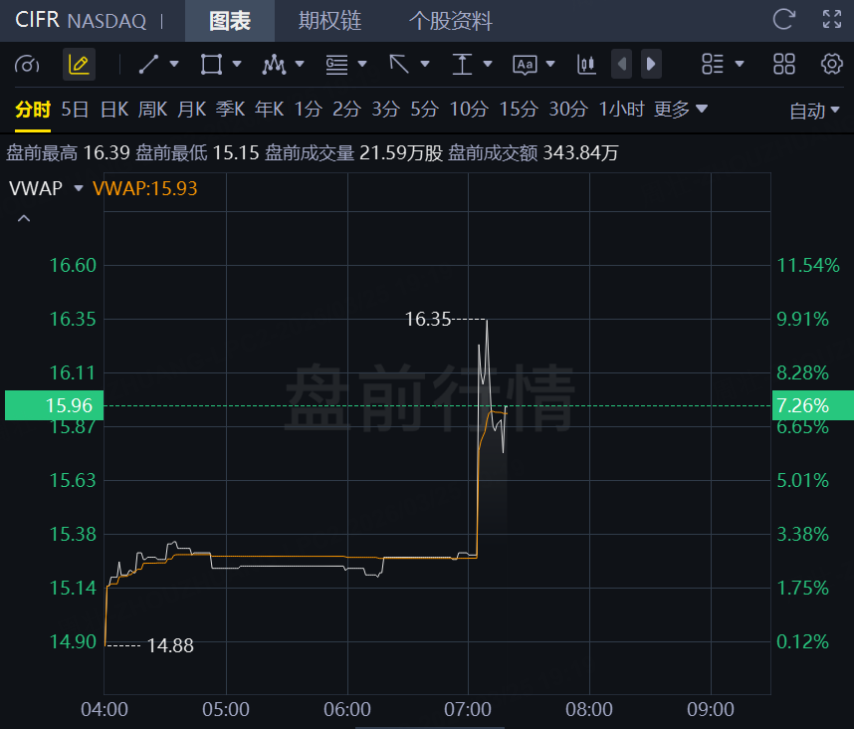Collapse indicator panel with the up chevron
This screenshot has height=729, width=854.
coord(24,219)
